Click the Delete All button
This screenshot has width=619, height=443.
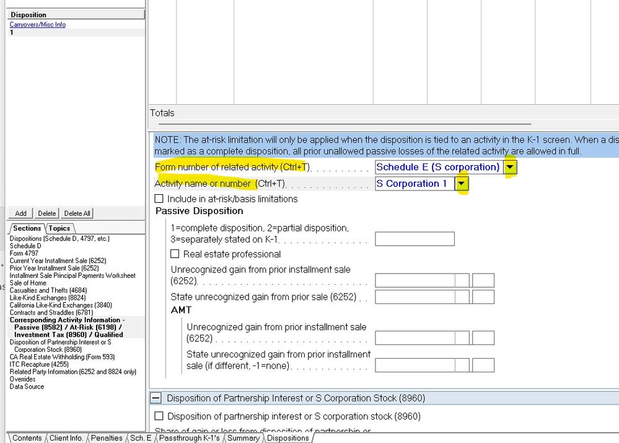pos(76,213)
